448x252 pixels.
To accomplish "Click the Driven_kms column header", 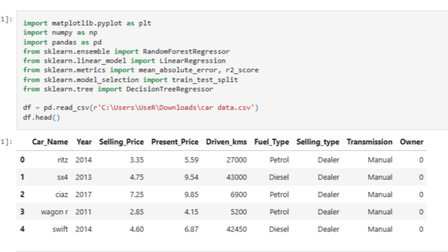I will [226, 142].
